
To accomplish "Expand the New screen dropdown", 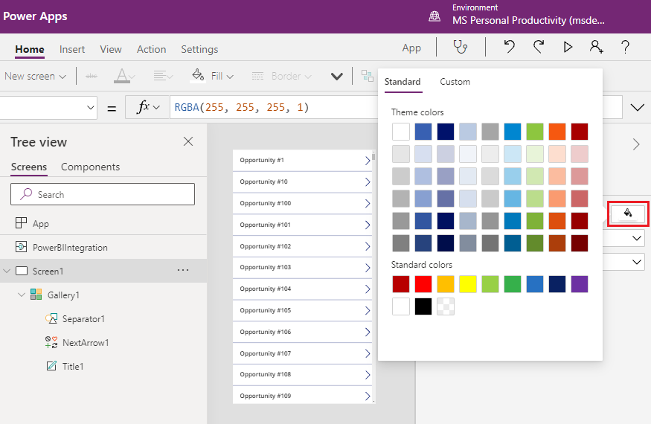I will pyautogui.click(x=35, y=76).
